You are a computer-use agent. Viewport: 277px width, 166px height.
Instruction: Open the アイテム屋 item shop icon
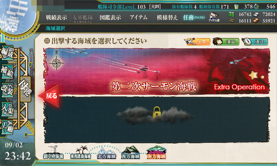coord(214,17)
